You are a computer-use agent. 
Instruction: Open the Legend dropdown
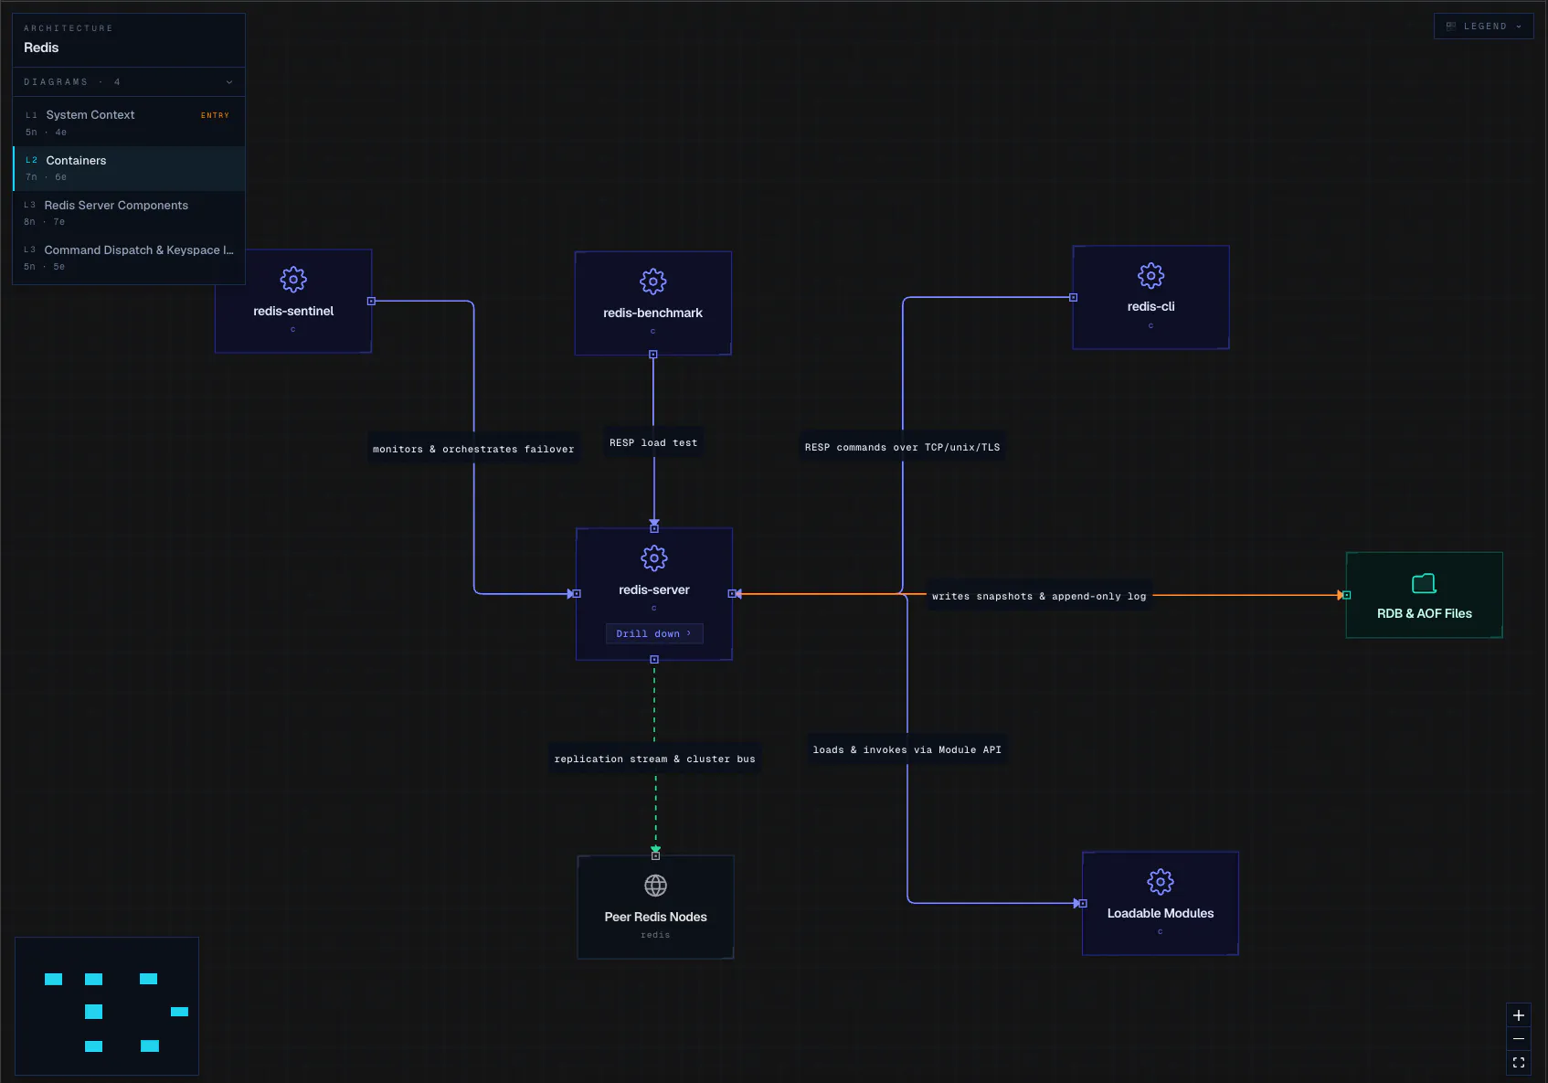coord(1484,27)
